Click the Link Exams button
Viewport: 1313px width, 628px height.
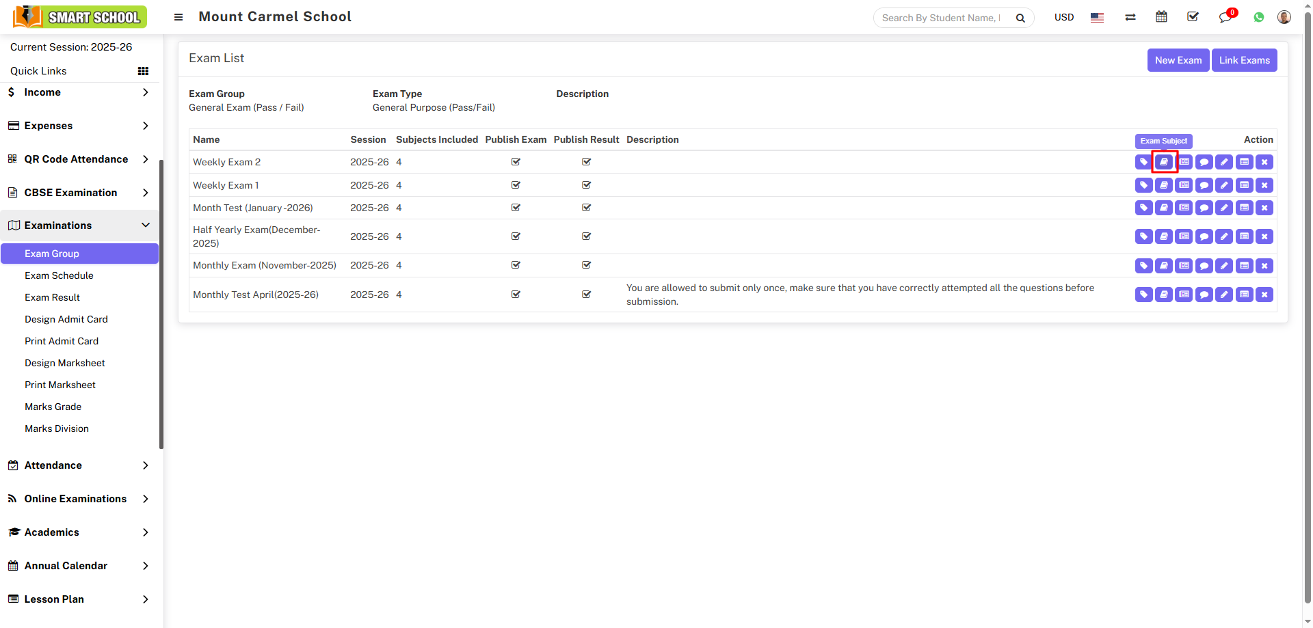pyautogui.click(x=1244, y=60)
